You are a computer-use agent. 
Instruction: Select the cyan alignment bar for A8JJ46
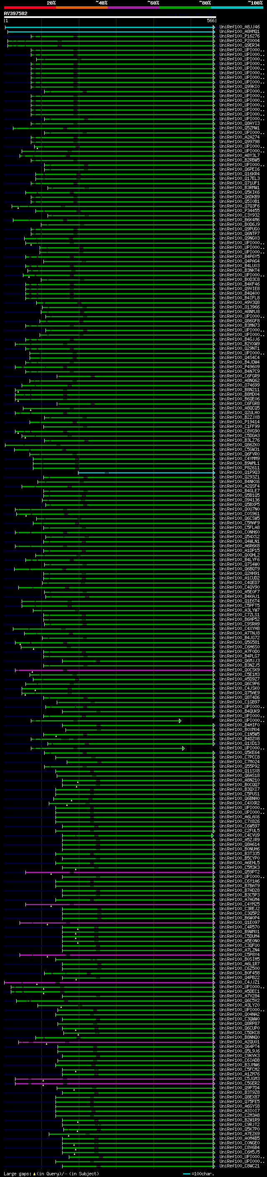[110, 27]
